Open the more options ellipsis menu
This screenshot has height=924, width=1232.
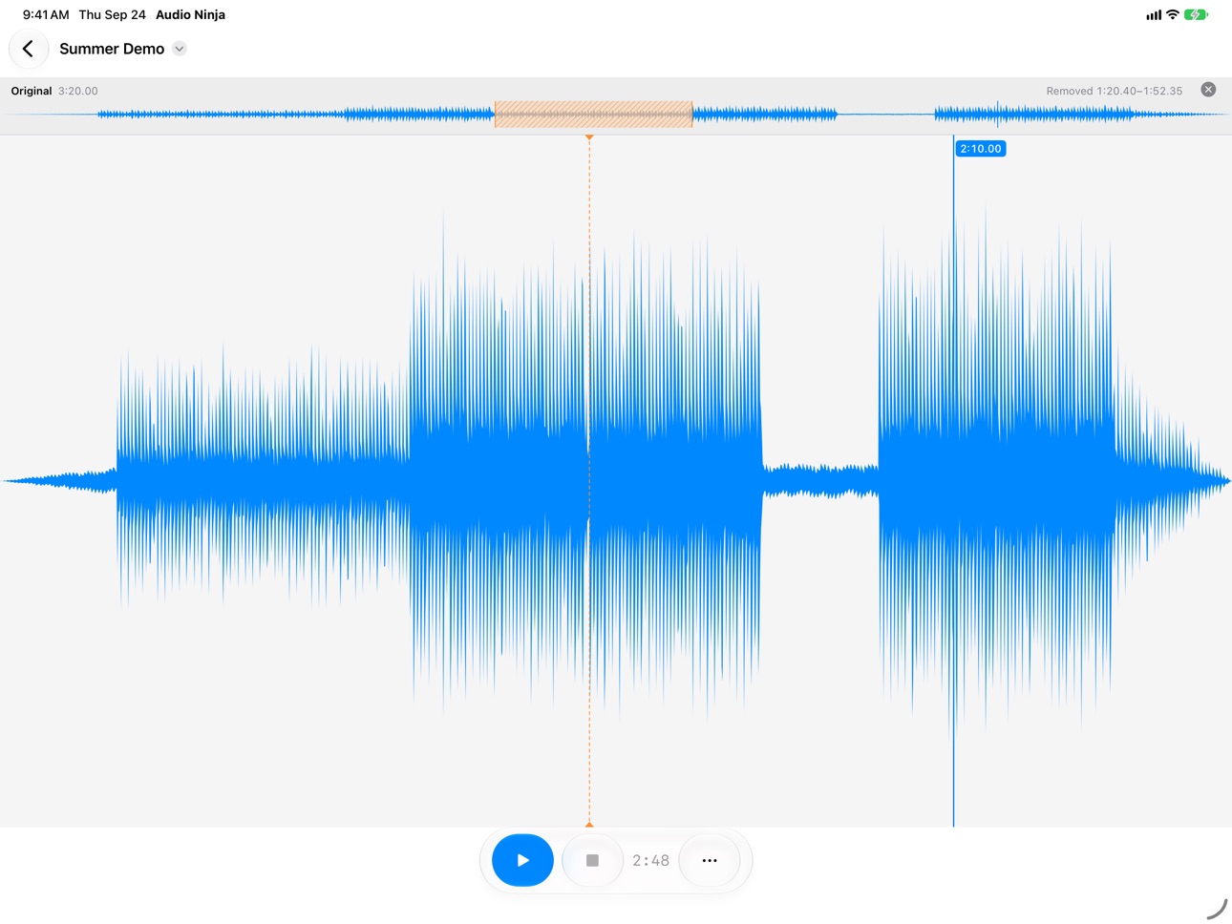(x=710, y=860)
